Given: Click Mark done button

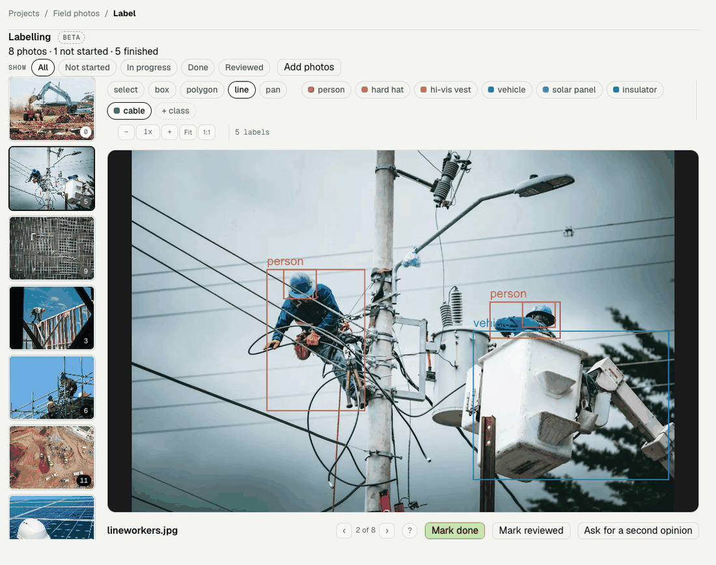Looking at the screenshot, I should [x=455, y=531].
